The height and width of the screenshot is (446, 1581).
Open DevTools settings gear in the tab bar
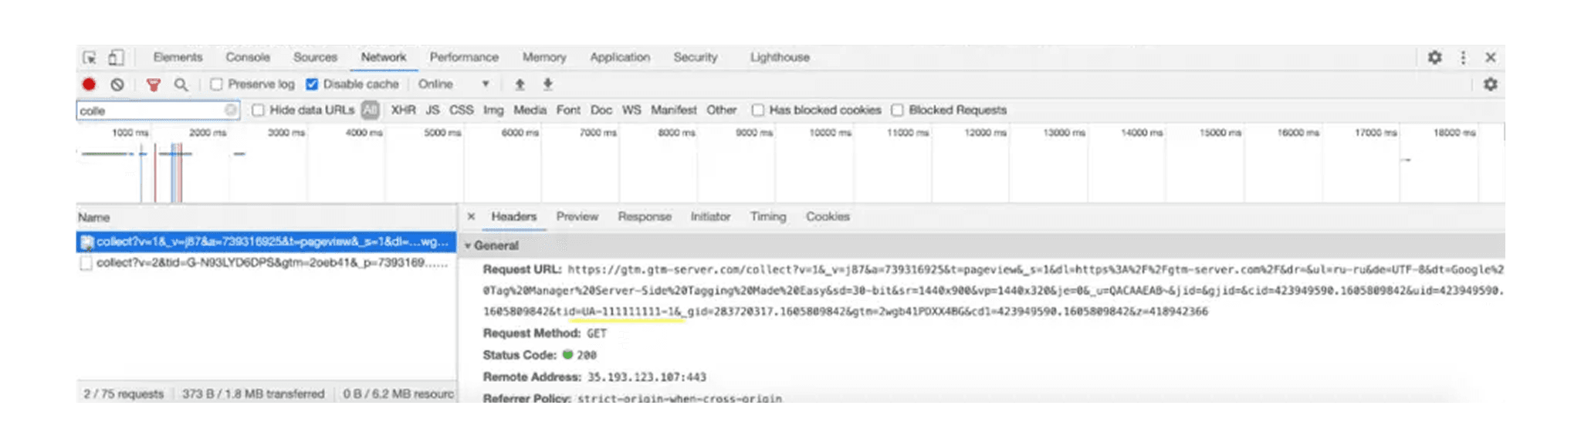point(1434,58)
